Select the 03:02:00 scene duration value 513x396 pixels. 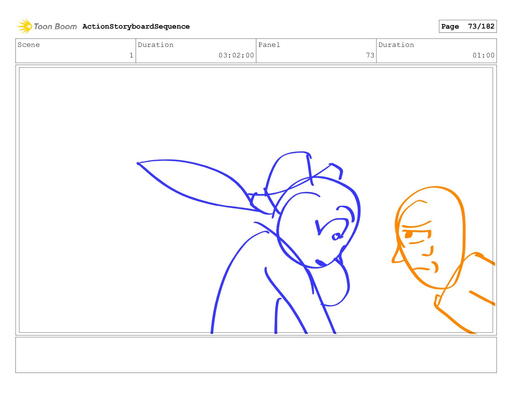[236, 55]
